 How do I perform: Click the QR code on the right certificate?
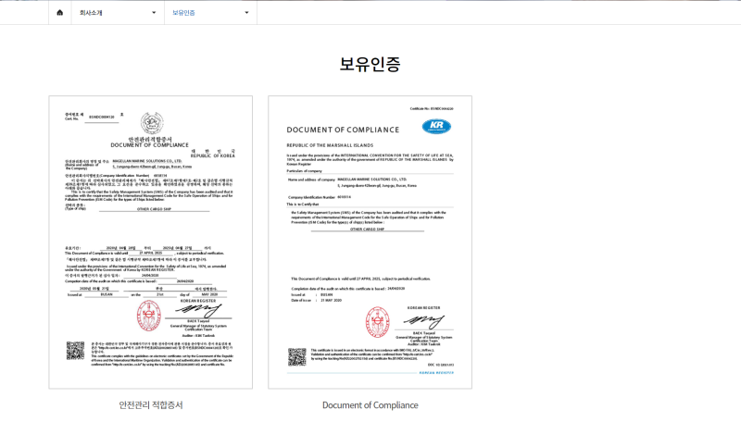[296, 356]
